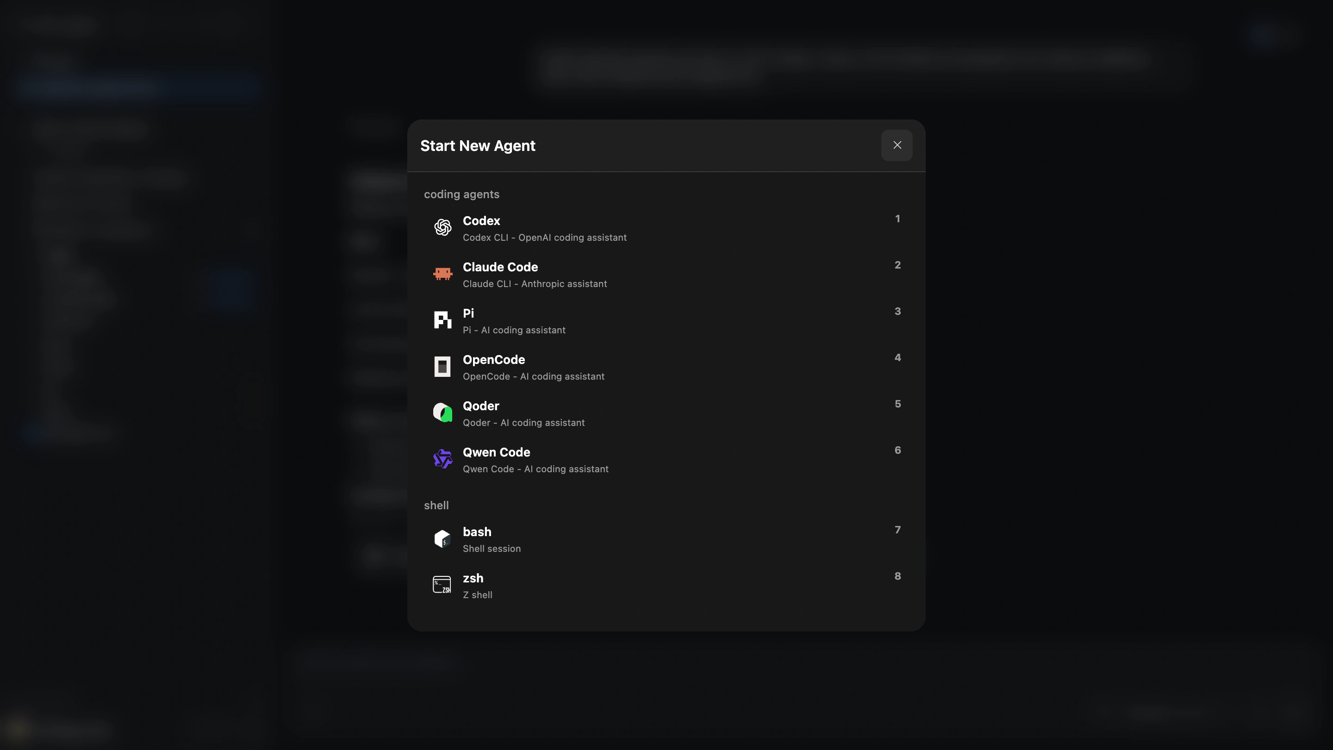Click the 'Z shell' description

click(x=477, y=595)
